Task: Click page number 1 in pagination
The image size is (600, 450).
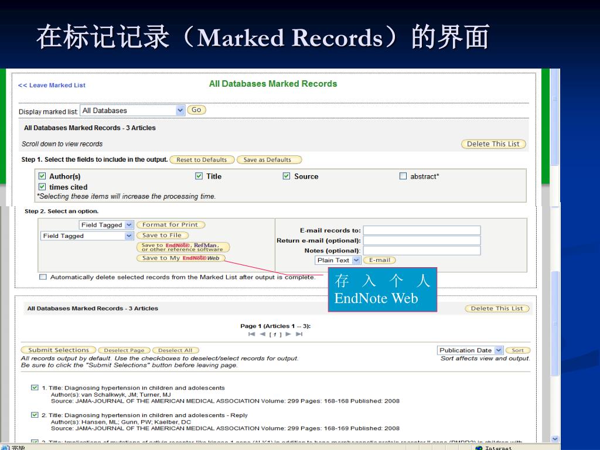Action: coord(275,335)
